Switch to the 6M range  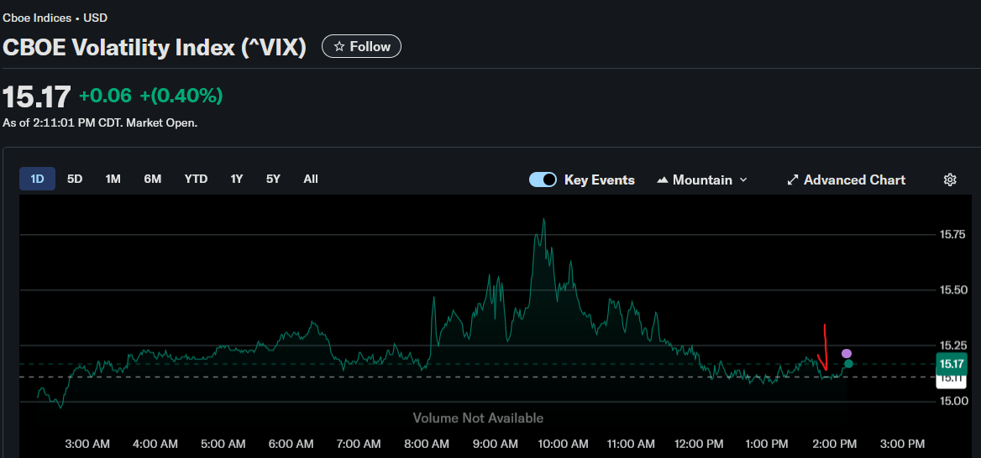(153, 179)
